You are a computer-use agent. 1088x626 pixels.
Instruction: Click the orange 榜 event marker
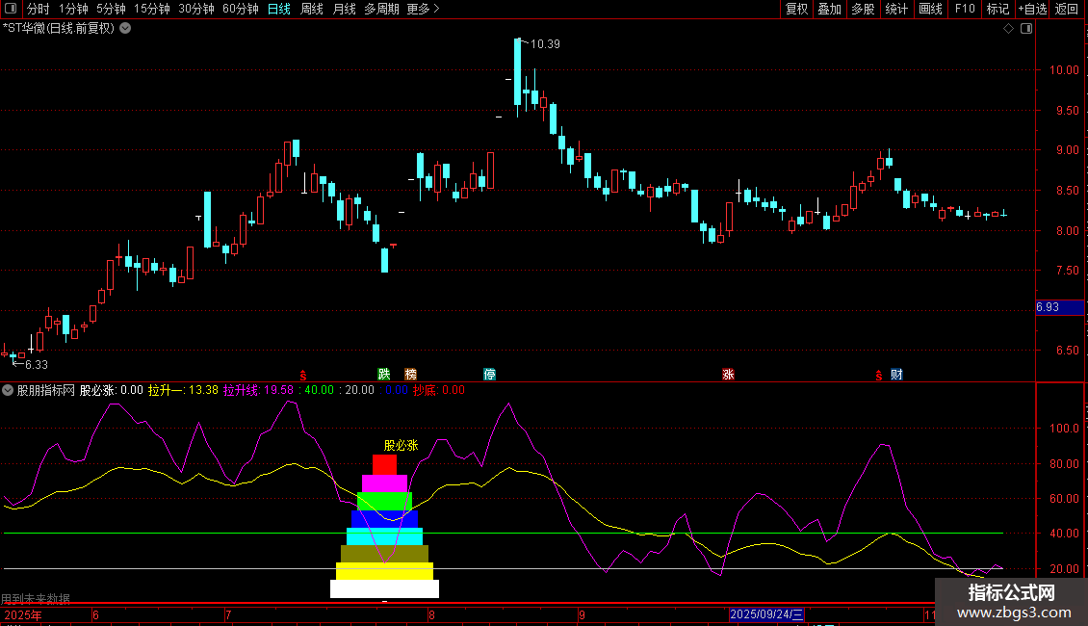(411, 375)
